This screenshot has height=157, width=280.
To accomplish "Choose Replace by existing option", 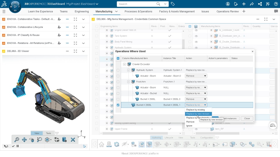I will 198,110.
